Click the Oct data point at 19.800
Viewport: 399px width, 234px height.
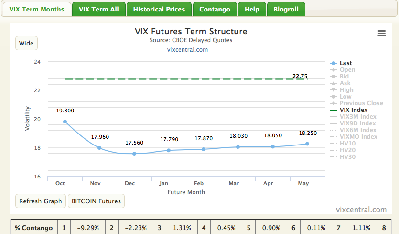click(x=65, y=122)
